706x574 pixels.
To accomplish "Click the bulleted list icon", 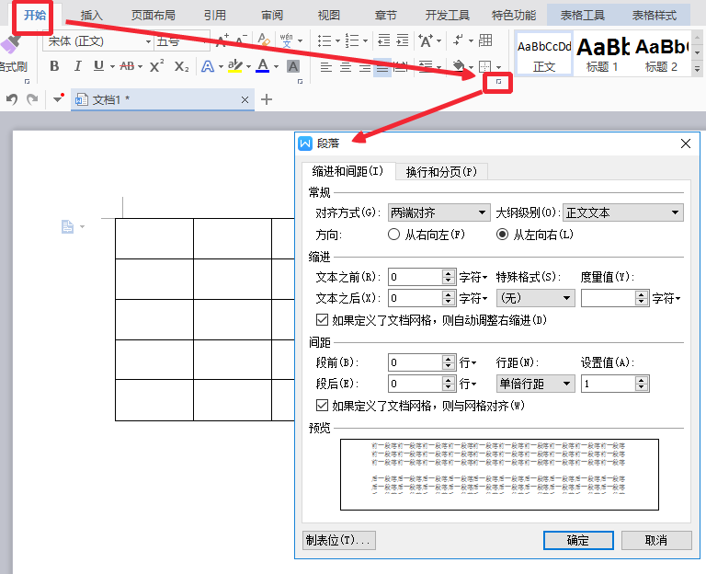I will 325,40.
